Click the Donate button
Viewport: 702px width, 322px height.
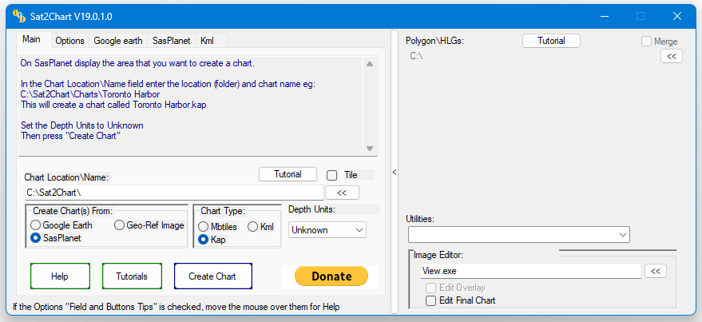click(x=331, y=276)
